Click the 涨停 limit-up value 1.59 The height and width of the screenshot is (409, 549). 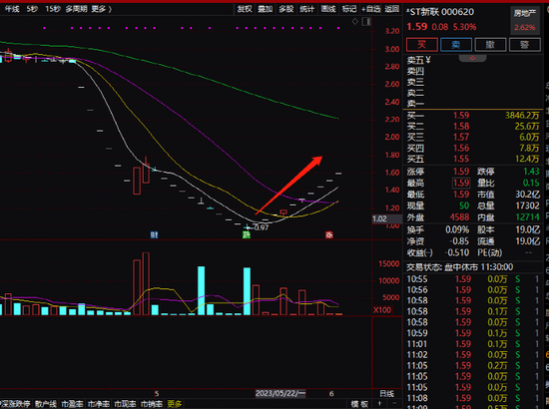[461, 172]
